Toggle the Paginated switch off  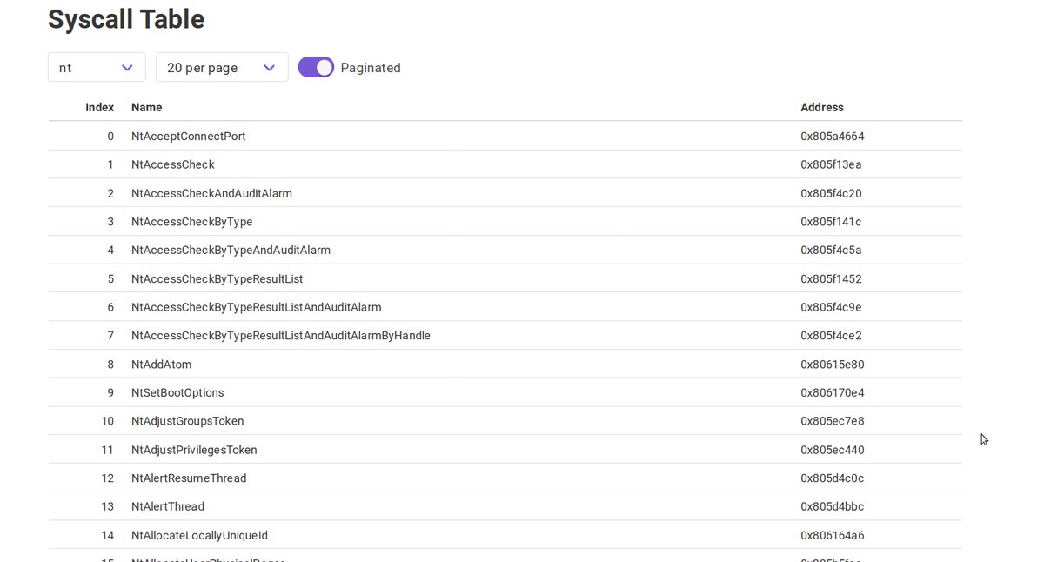(x=316, y=68)
